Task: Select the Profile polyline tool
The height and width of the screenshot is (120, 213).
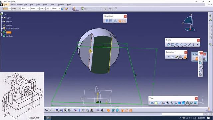Action: pos(169,45)
